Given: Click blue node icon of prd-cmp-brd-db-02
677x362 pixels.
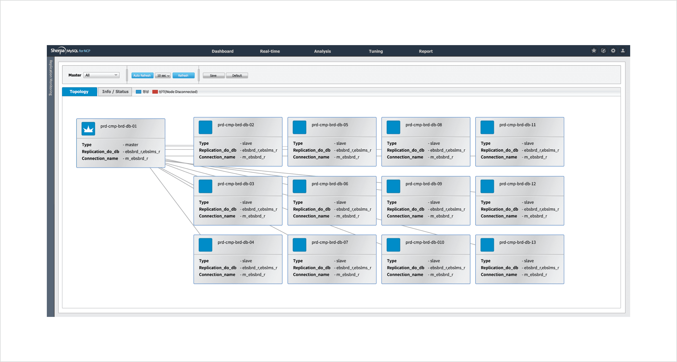Looking at the screenshot, I should pos(205,127).
